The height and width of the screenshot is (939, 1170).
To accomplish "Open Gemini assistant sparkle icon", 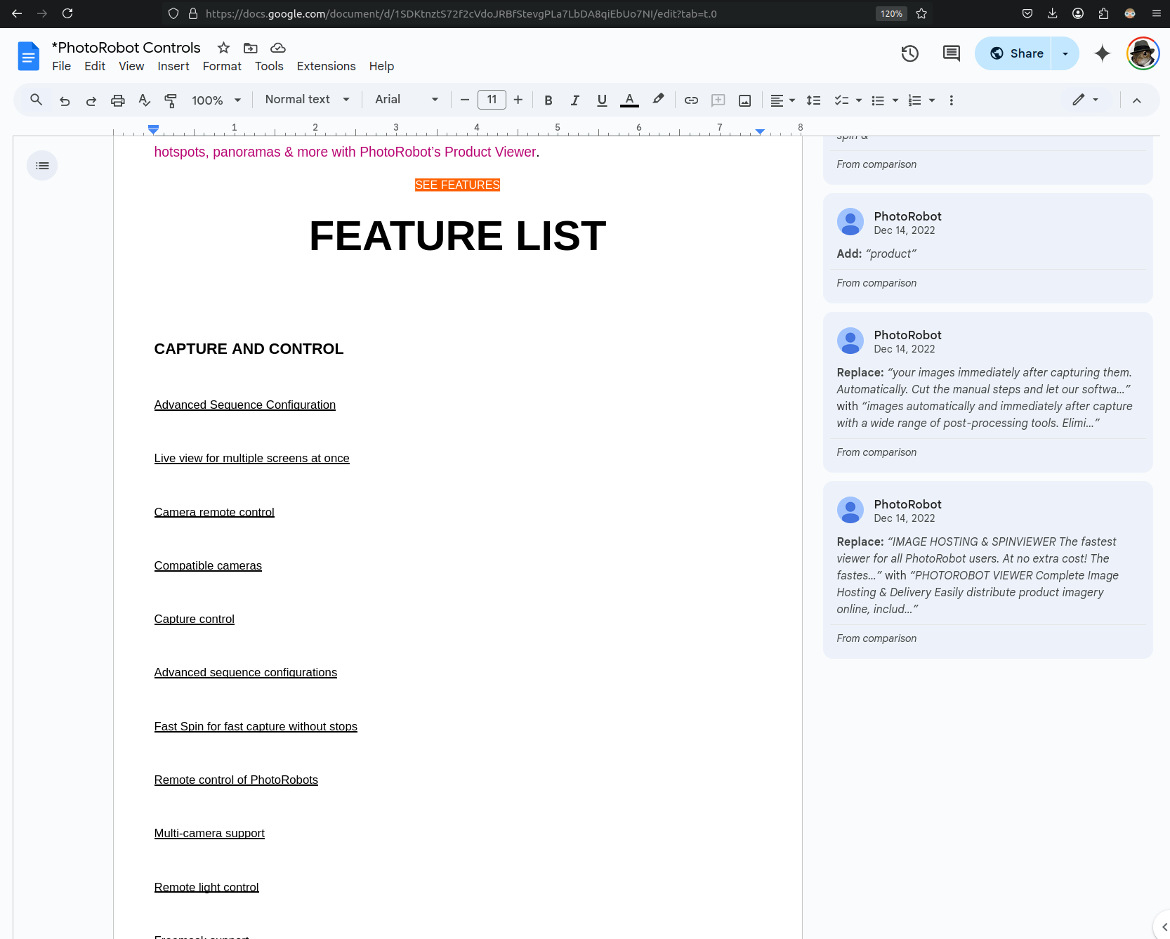I will (x=1103, y=53).
